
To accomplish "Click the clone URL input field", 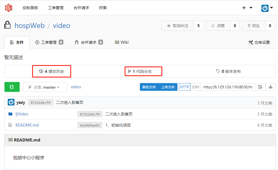I will pos(228,87).
